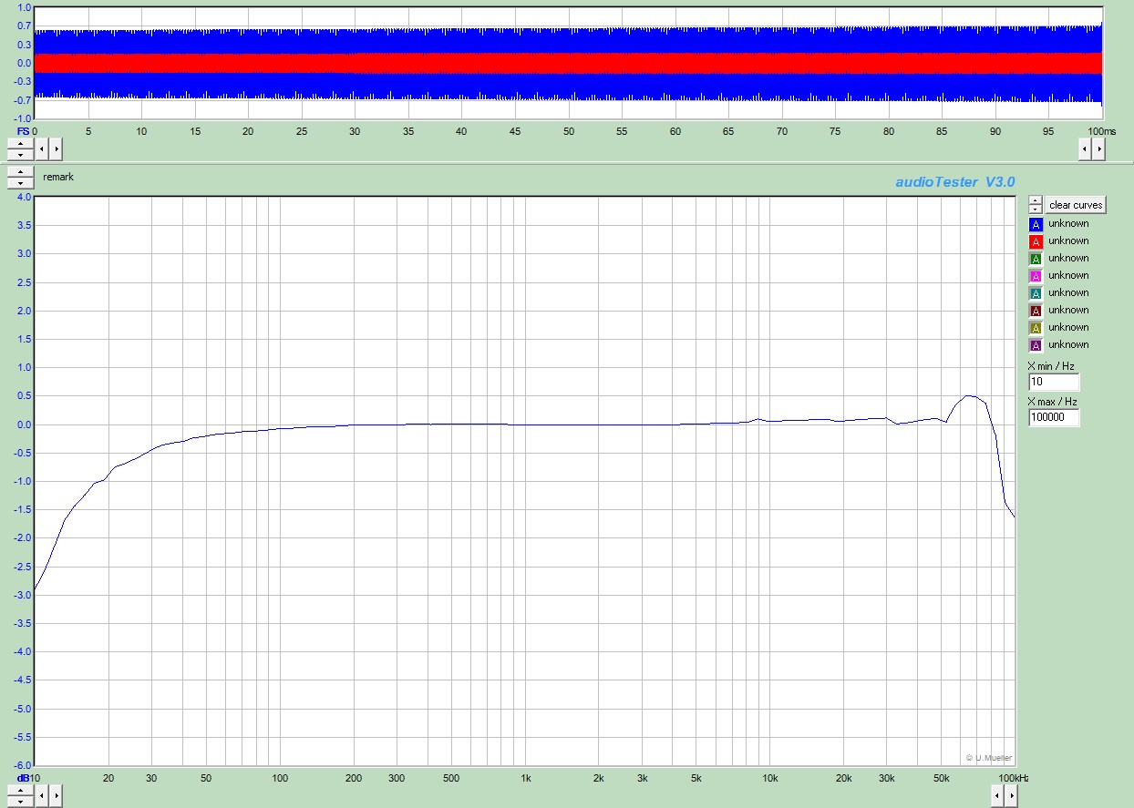Click left arrow below the 100kHz label
Viewport: 1134px width, 808px height.
point(998,796)
